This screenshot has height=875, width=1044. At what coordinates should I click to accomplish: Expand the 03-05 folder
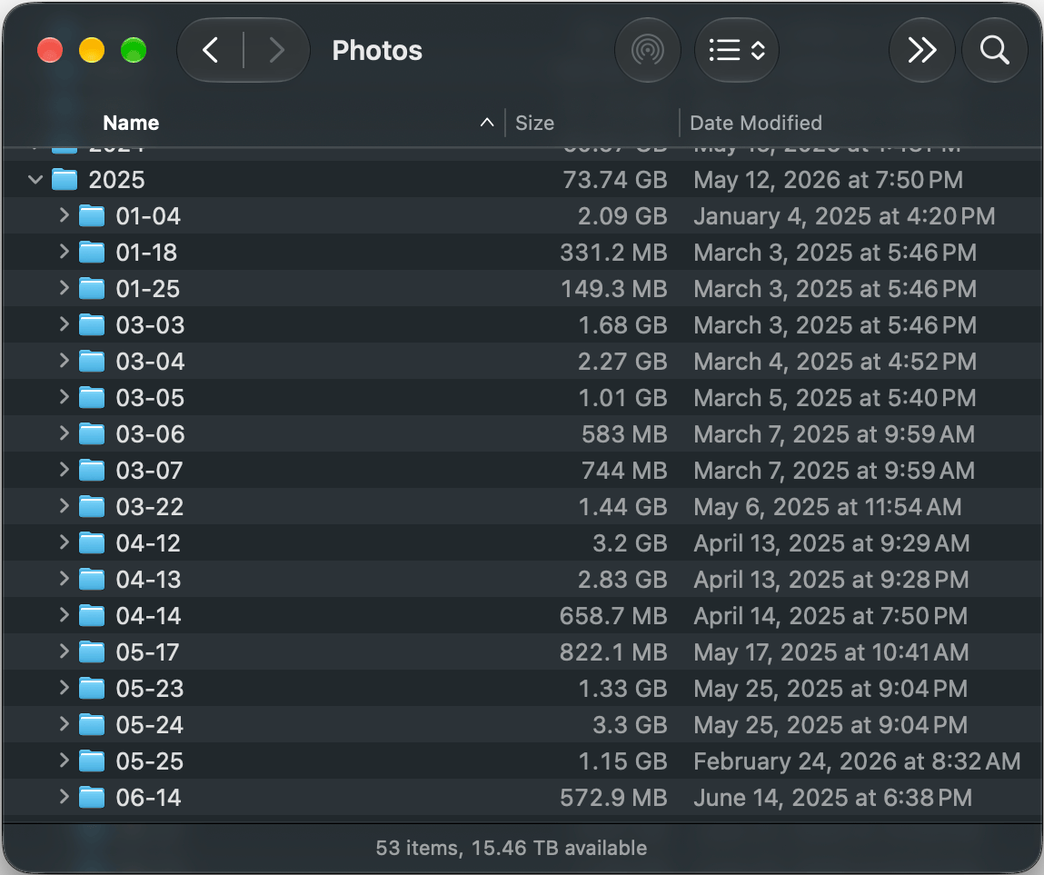pyautogui.click(x=64, y=397)
